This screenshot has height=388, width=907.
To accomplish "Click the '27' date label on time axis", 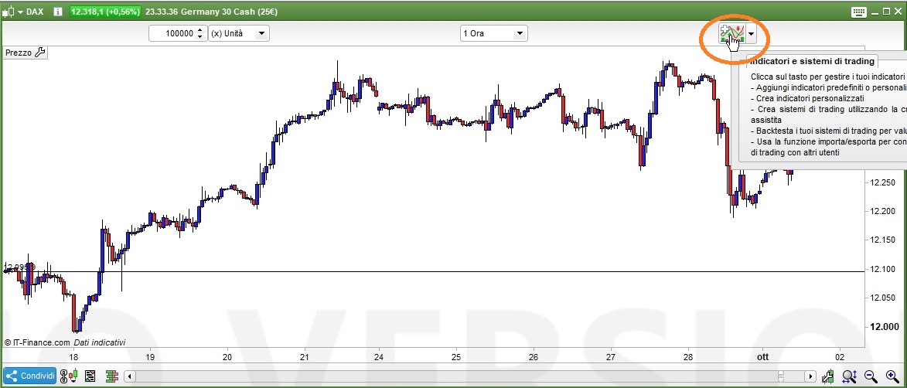I will tap(610, 357).
